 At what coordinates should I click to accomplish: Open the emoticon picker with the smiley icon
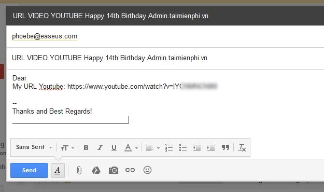pos(147,170)
